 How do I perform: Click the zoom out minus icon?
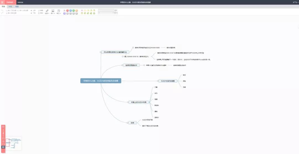click(x=3, y=138)
